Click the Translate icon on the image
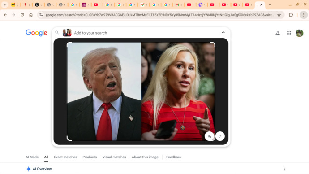 [x=210, y=136]
